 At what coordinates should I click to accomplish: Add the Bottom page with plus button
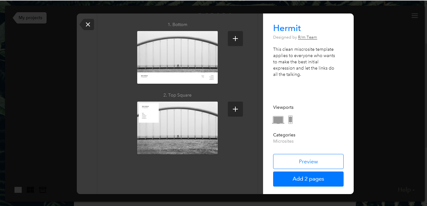coord(235,39)
